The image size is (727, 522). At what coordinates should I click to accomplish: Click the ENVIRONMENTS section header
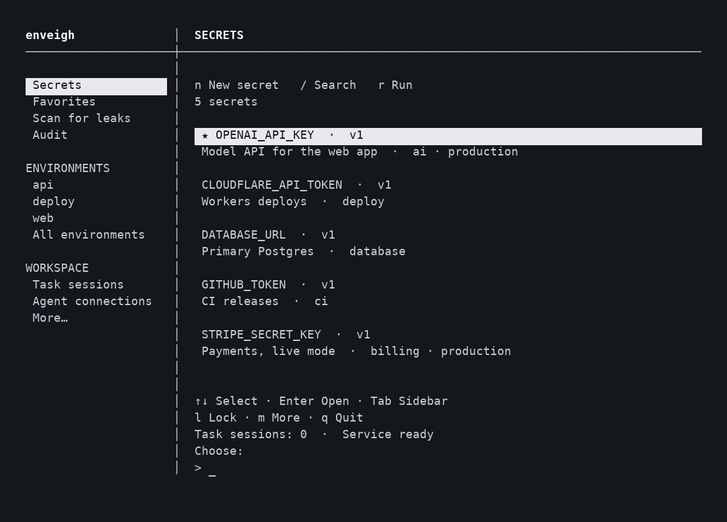tap(68, 168)
